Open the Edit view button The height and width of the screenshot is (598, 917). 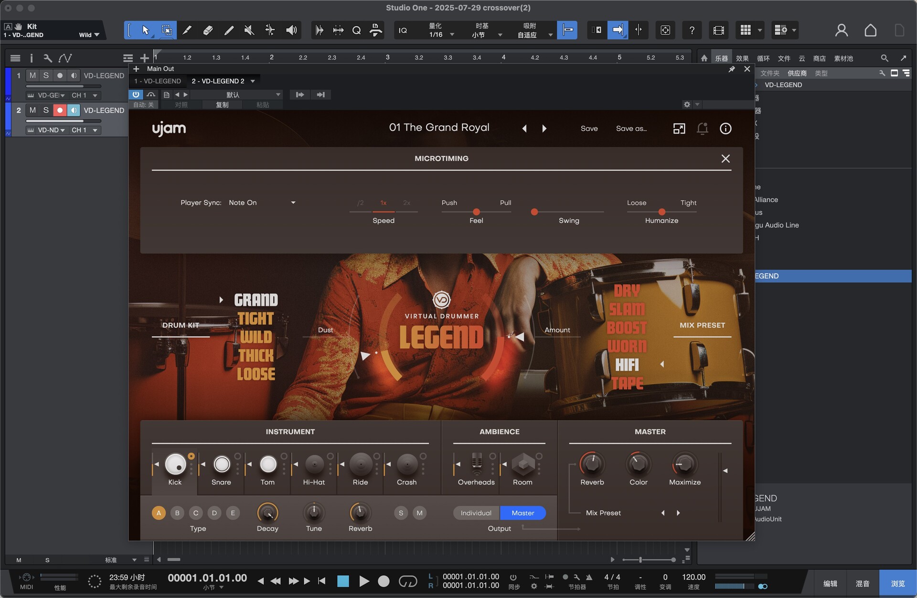click(x=830, y=583)
